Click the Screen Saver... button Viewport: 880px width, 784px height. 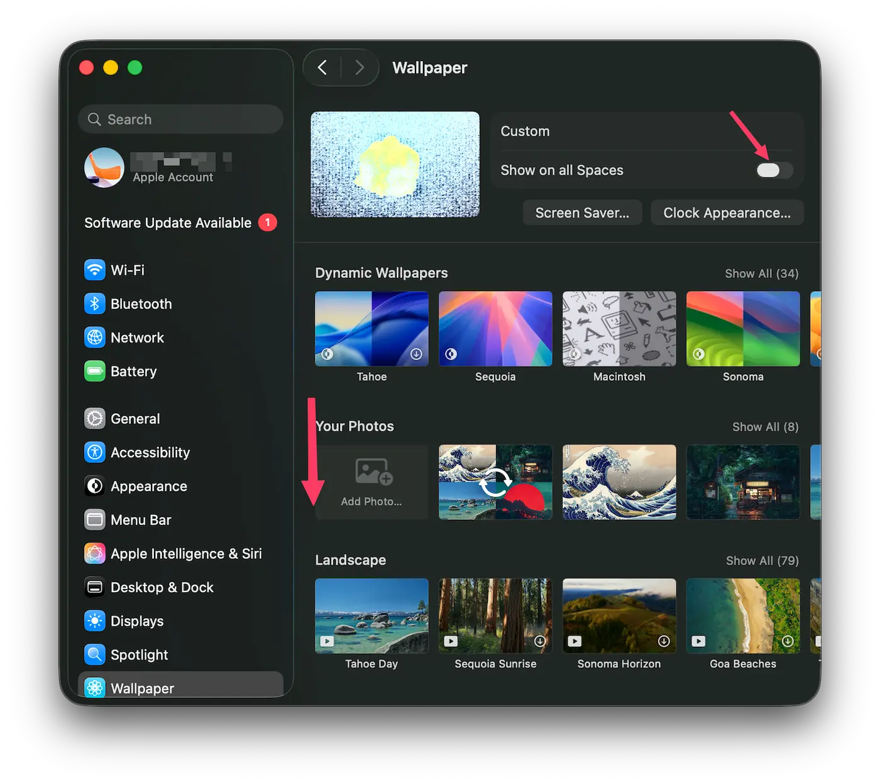582,213
